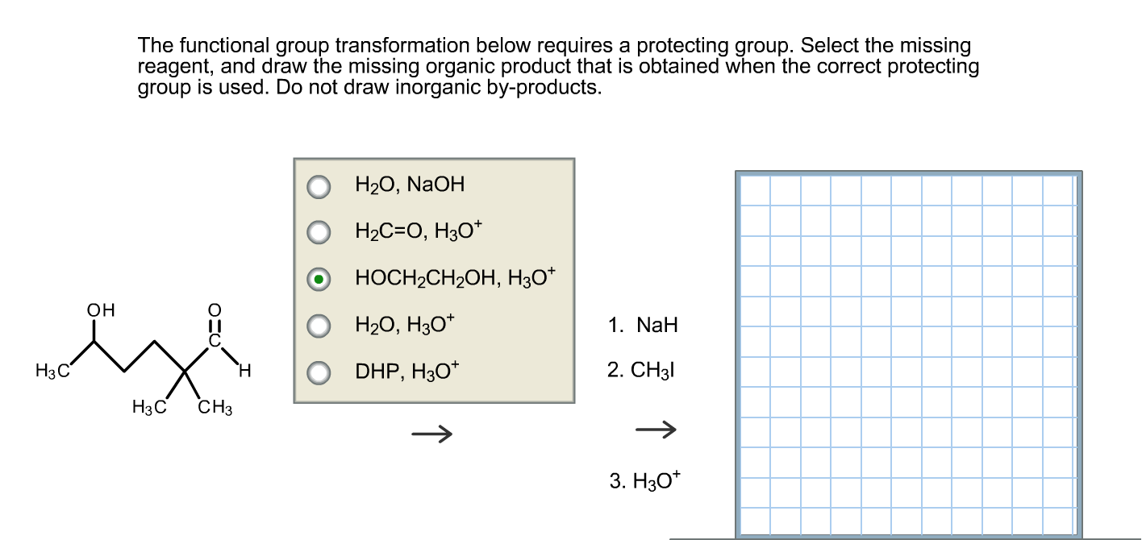Choose the H2O, H3O+ reagent option
The image size is (1142, 540).
pos(319,326)
